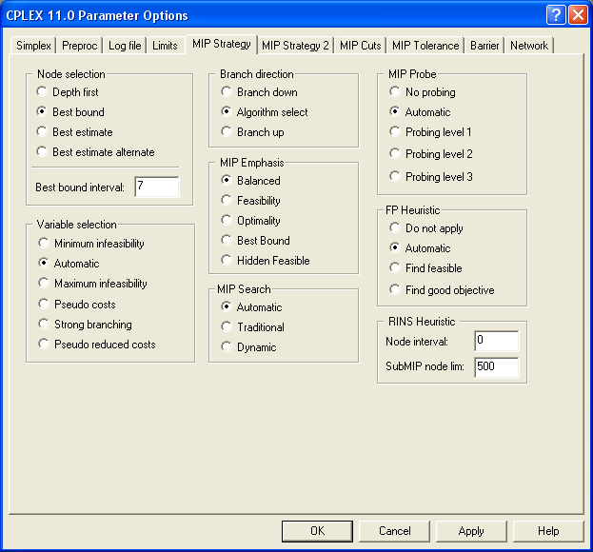Click the Cancel button
This screenshot has height=552, width=593.
tap(394, 531)
